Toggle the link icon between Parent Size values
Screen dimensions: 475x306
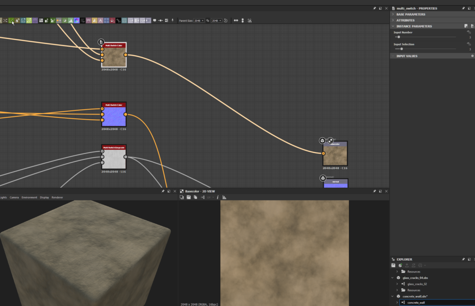coord(208,20)
